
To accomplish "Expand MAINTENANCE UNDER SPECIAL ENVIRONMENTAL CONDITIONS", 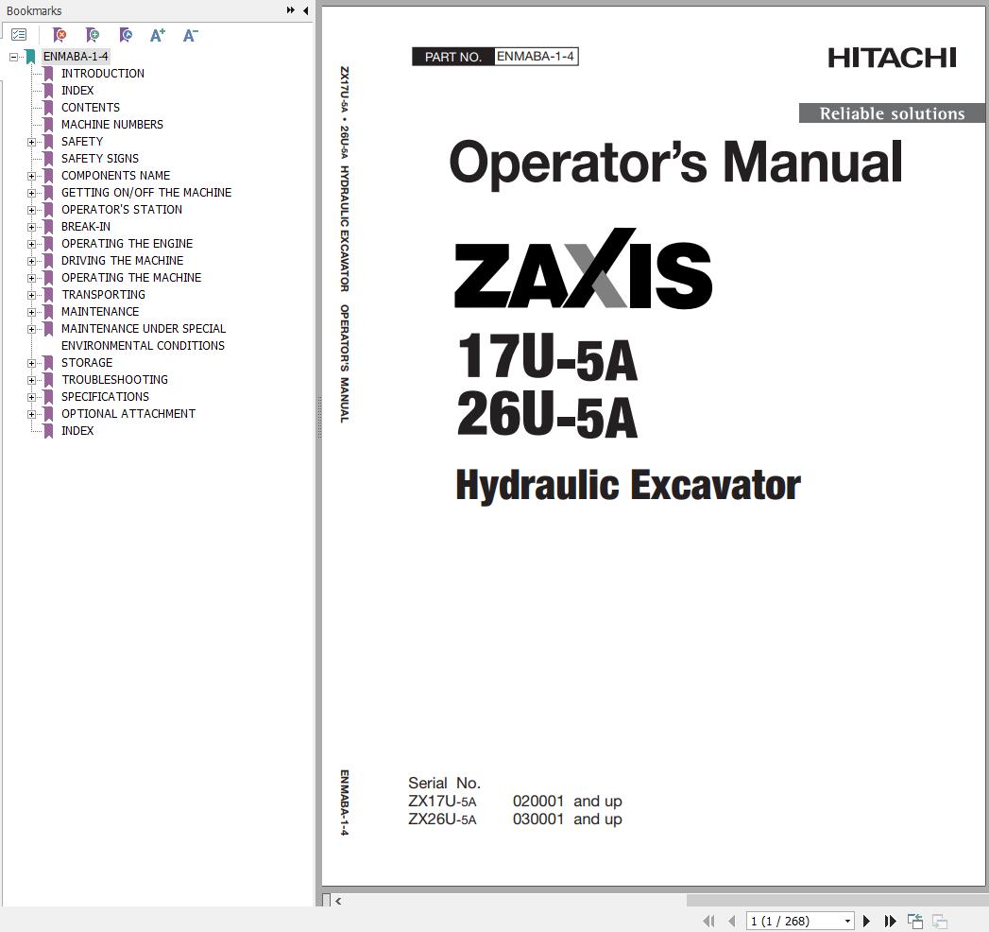I will [x=31, y=329].
